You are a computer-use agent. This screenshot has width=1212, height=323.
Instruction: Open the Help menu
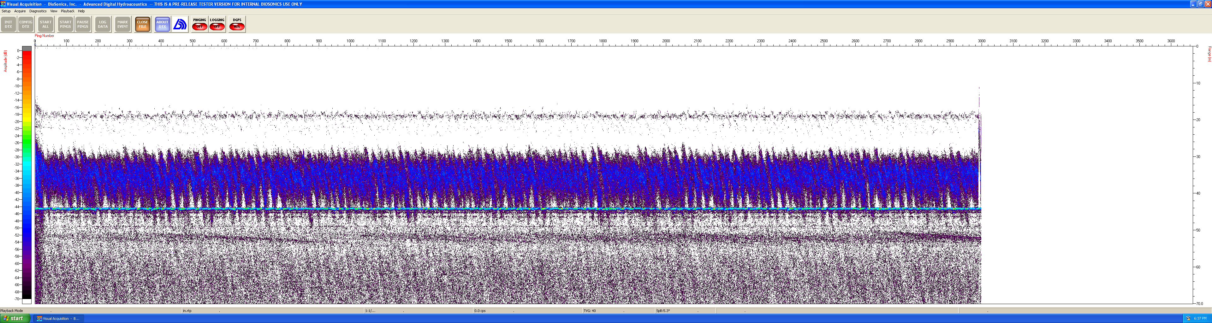81,11
